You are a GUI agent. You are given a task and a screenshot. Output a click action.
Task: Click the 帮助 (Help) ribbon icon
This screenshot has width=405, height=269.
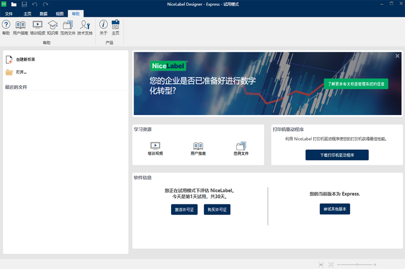tap(6, 27)
